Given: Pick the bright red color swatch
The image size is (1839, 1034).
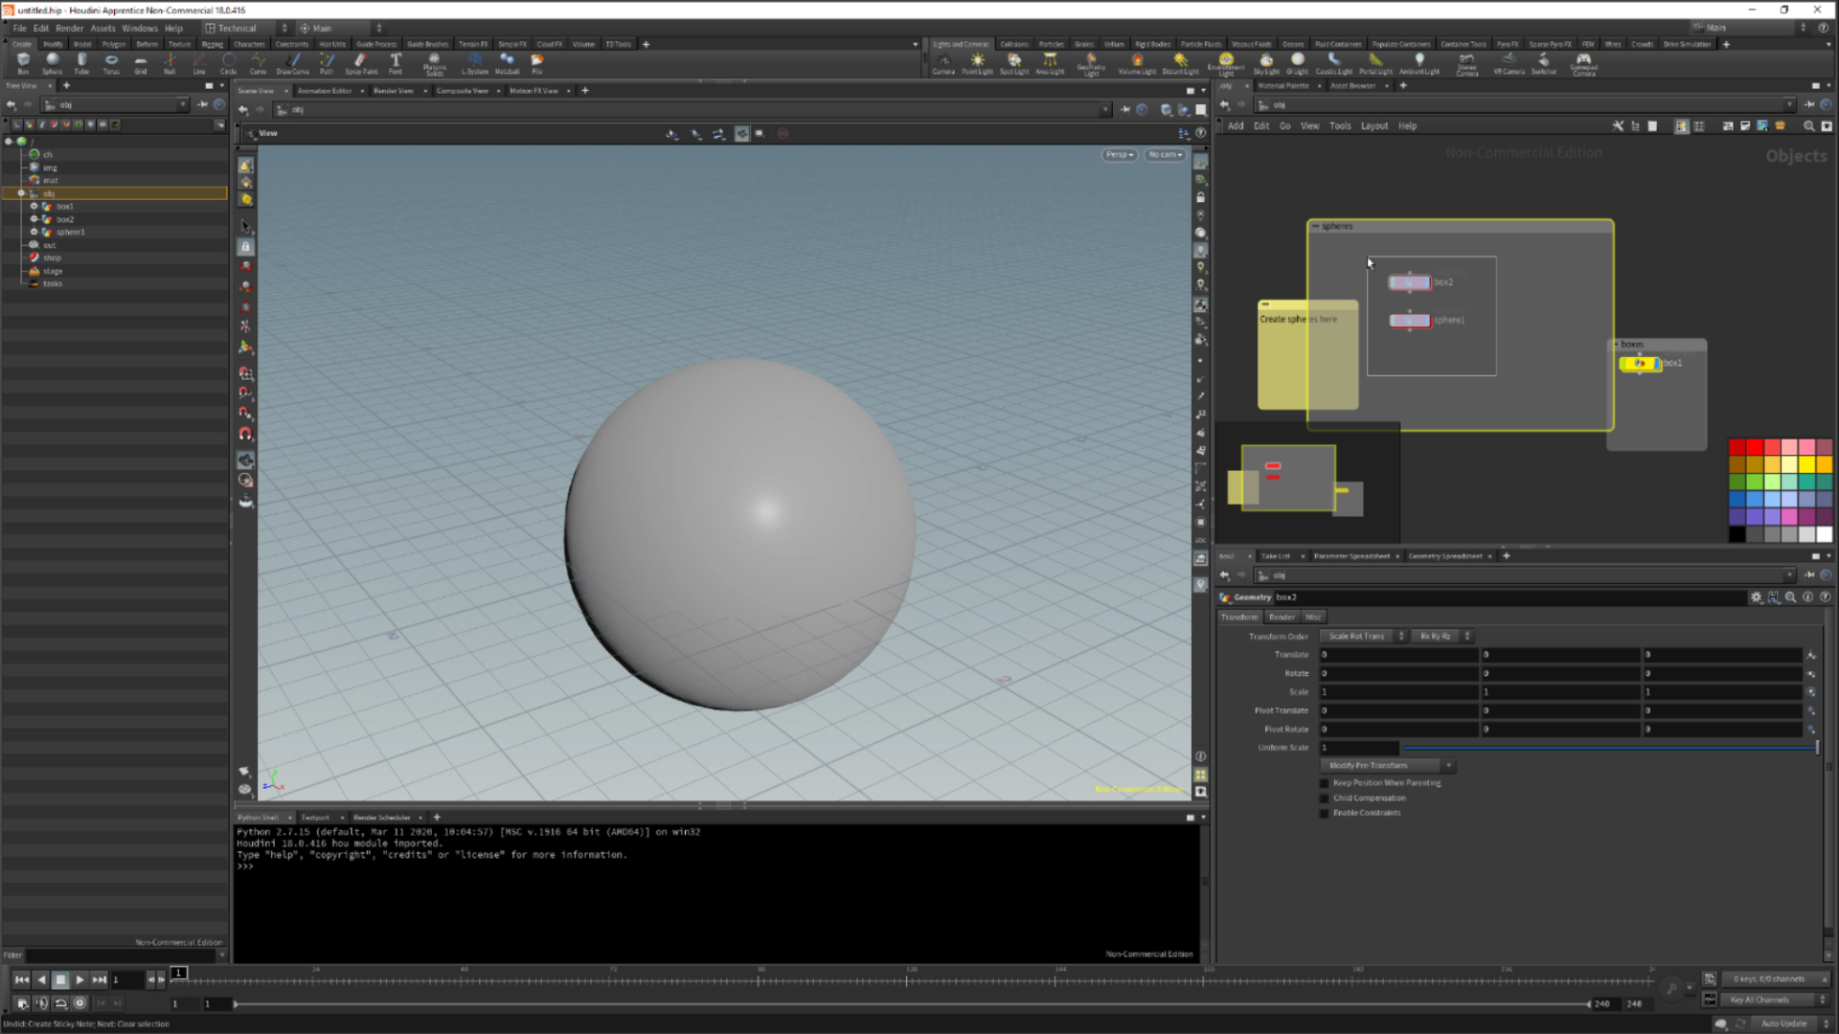Looking at the screenshot, I should tap(1754, 447).
